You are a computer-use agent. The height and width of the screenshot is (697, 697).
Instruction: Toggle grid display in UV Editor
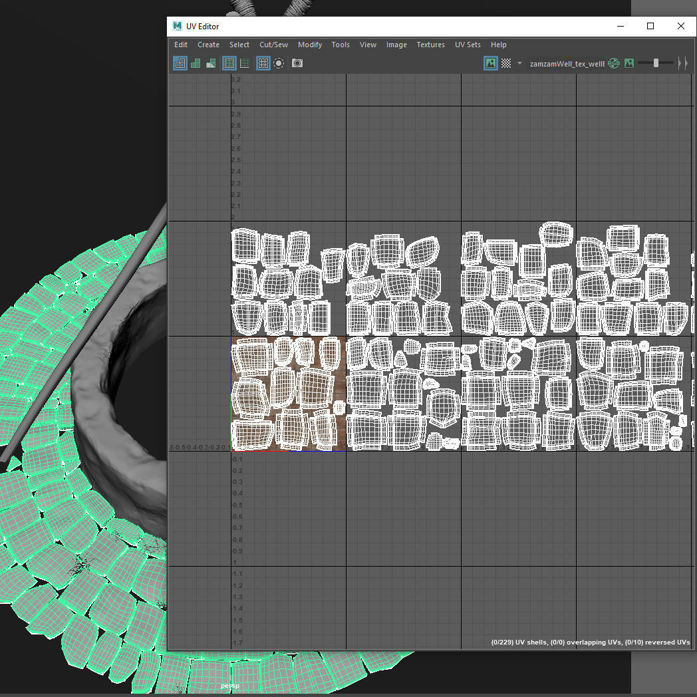pyautogui.click(x=263, y=64)
